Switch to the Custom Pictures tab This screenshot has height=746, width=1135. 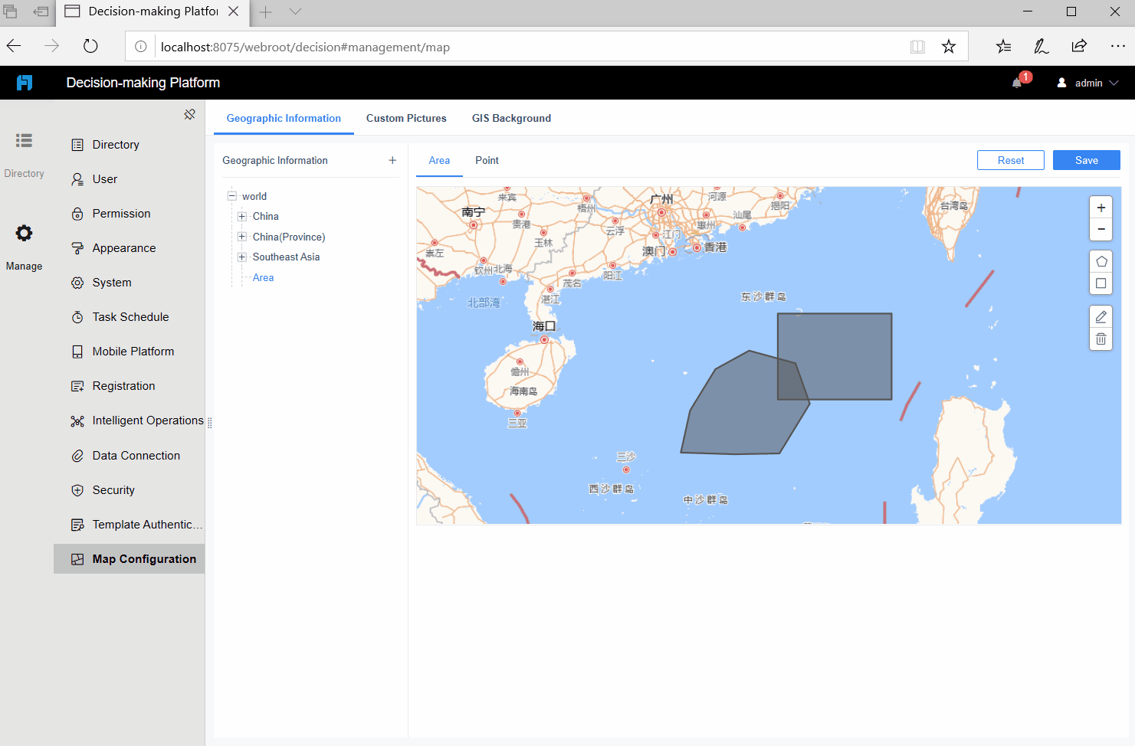coord(406,118)
